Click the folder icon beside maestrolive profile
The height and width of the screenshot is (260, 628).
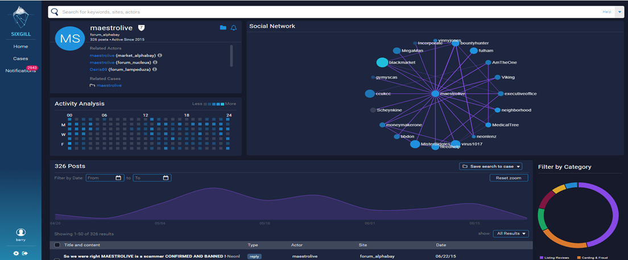[x=223, y=28]
